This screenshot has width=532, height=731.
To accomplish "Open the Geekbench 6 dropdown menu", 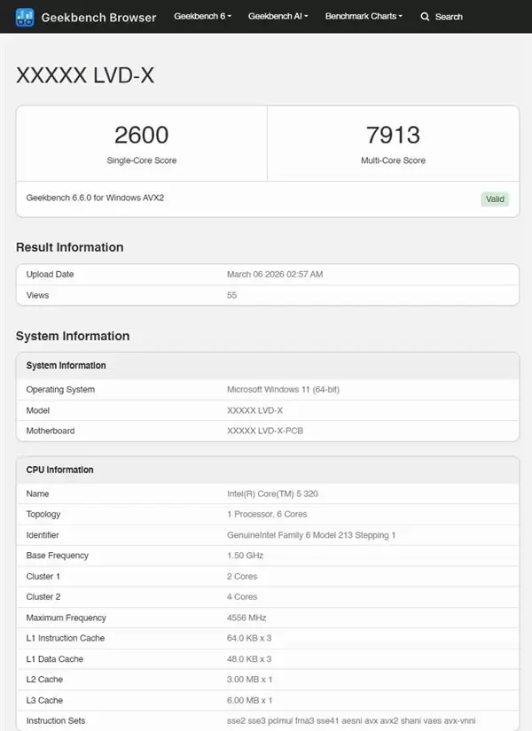I will point(201,16).
